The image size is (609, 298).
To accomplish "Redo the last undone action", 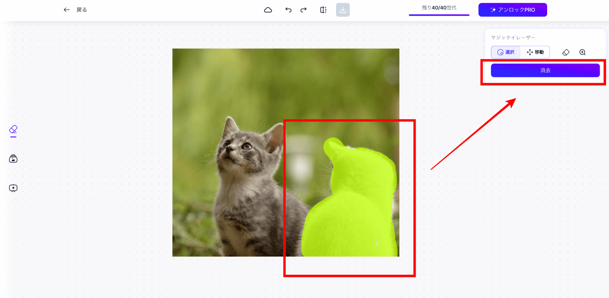I will (x=303, y=10).
